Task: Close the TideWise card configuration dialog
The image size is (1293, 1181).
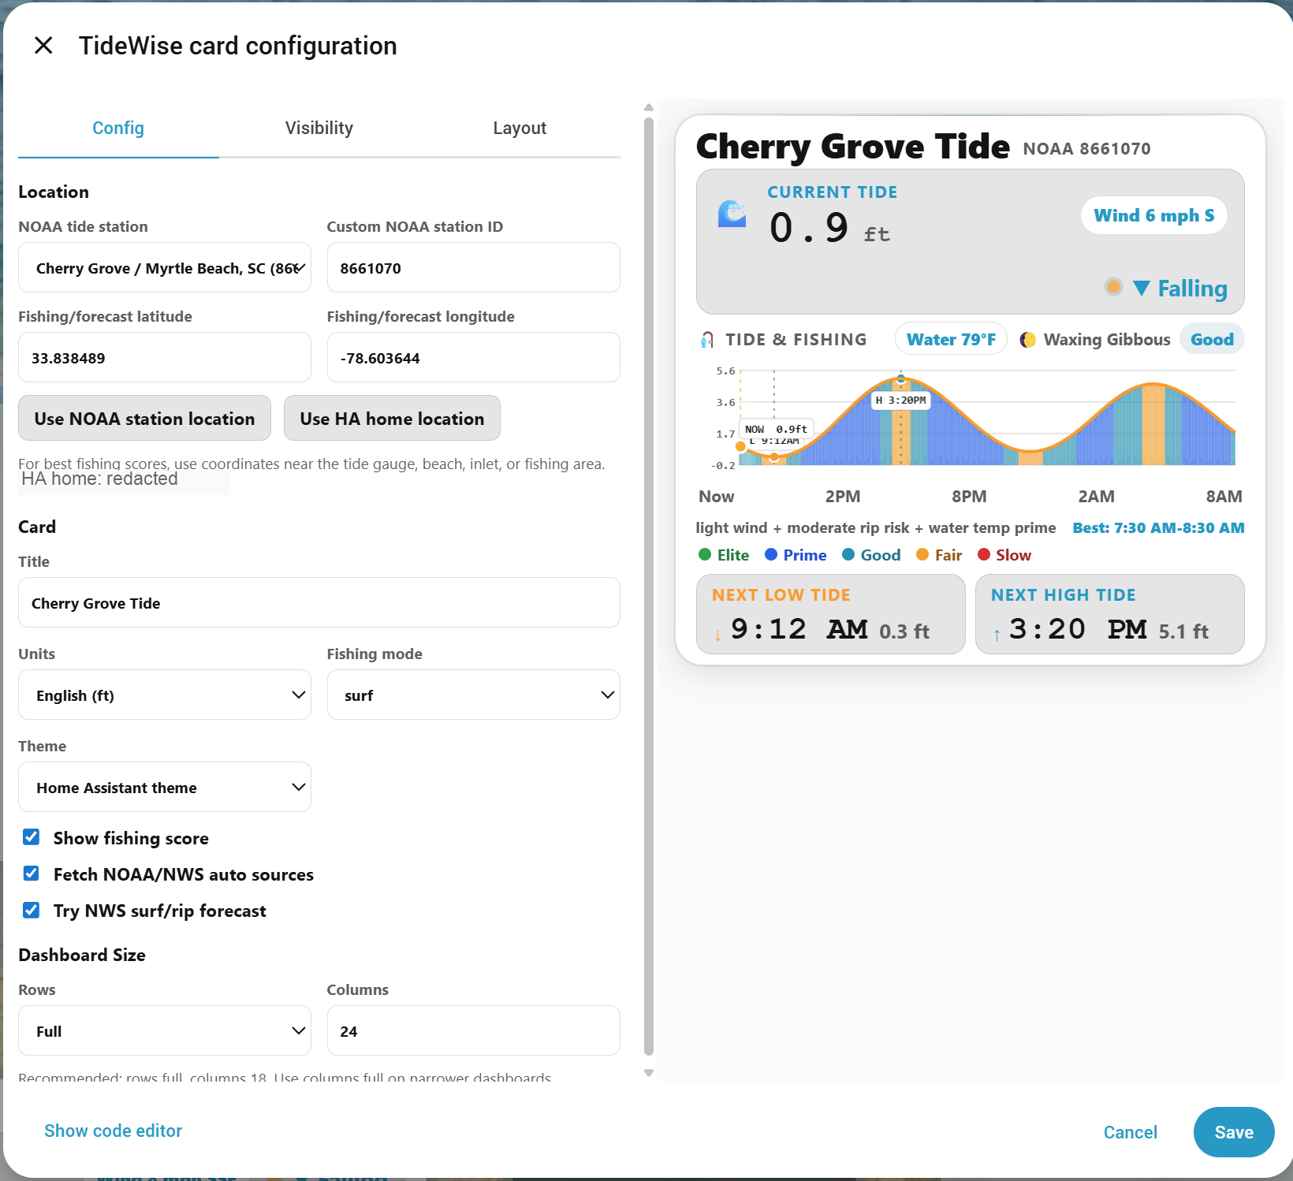Action: pos(44,45)
